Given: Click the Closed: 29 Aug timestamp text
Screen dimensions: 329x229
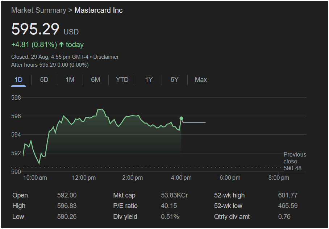Looking at the screenshot, I should (x=50, y=57).
